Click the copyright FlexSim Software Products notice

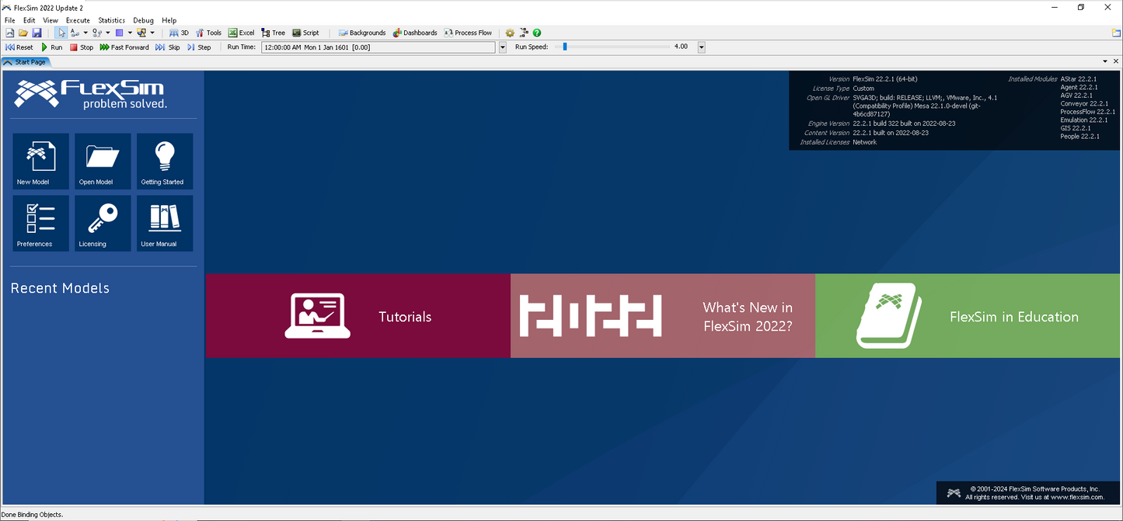(1034, 493)
